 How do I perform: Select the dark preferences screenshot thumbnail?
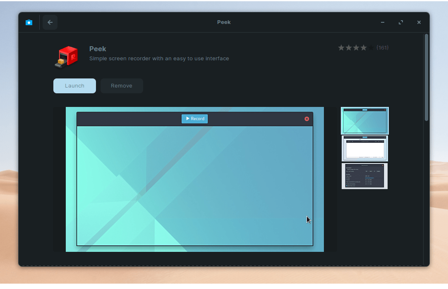coord(364,176)
